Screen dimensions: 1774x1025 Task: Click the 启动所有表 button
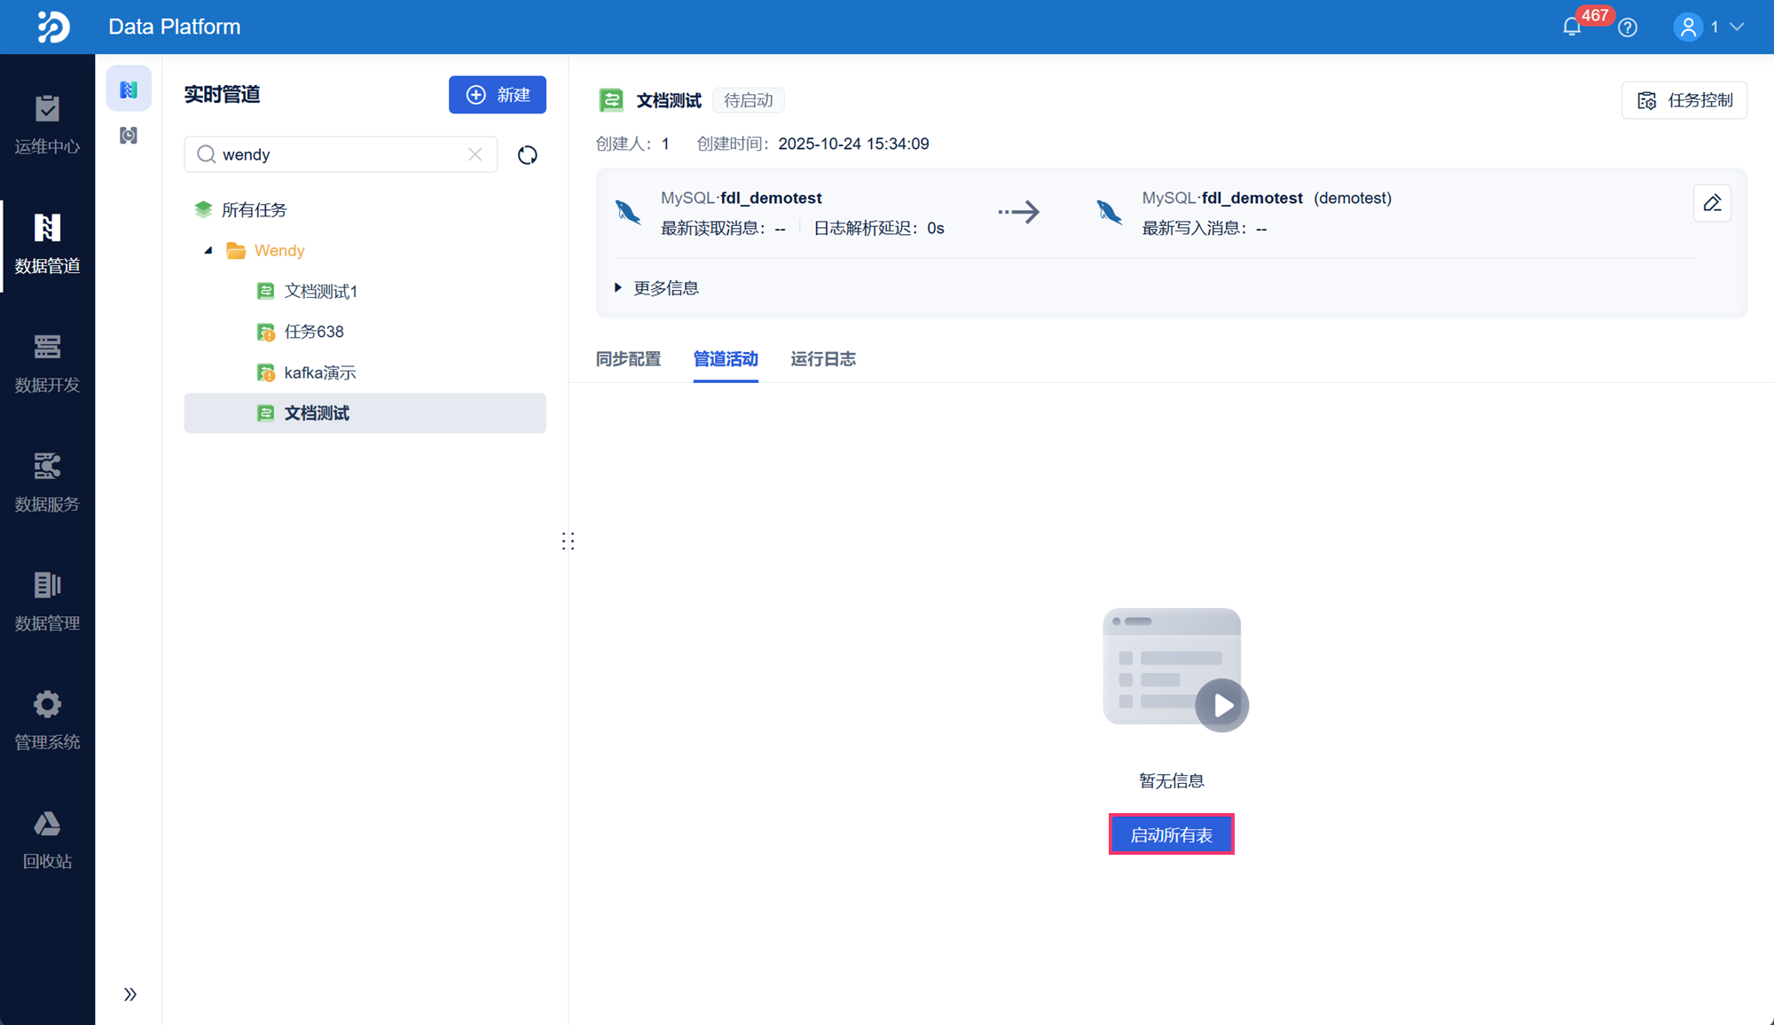[x=1171, y=834]
